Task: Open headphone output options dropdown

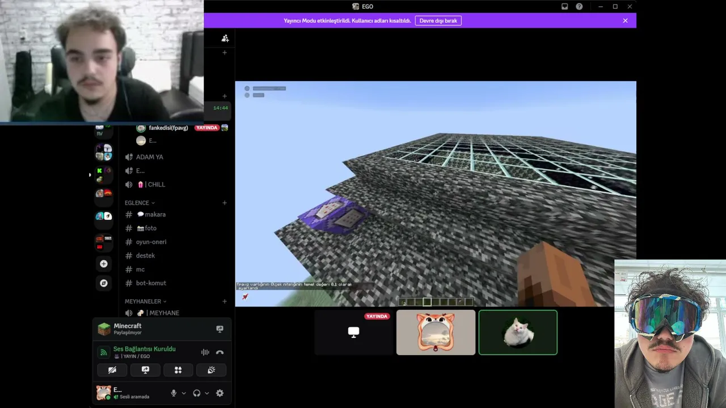Action: click(206, 393)
